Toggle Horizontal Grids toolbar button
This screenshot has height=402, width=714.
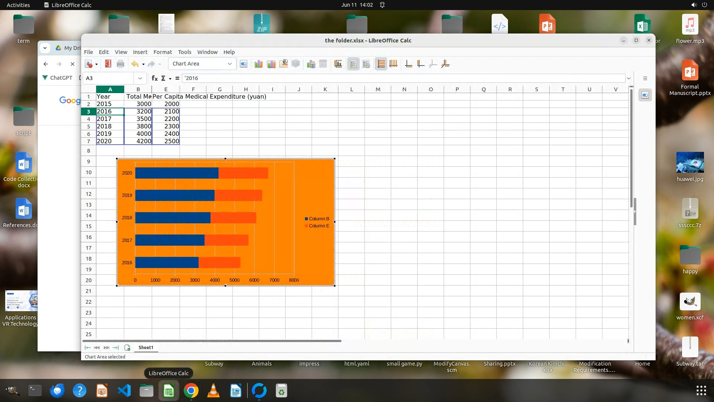381,64
